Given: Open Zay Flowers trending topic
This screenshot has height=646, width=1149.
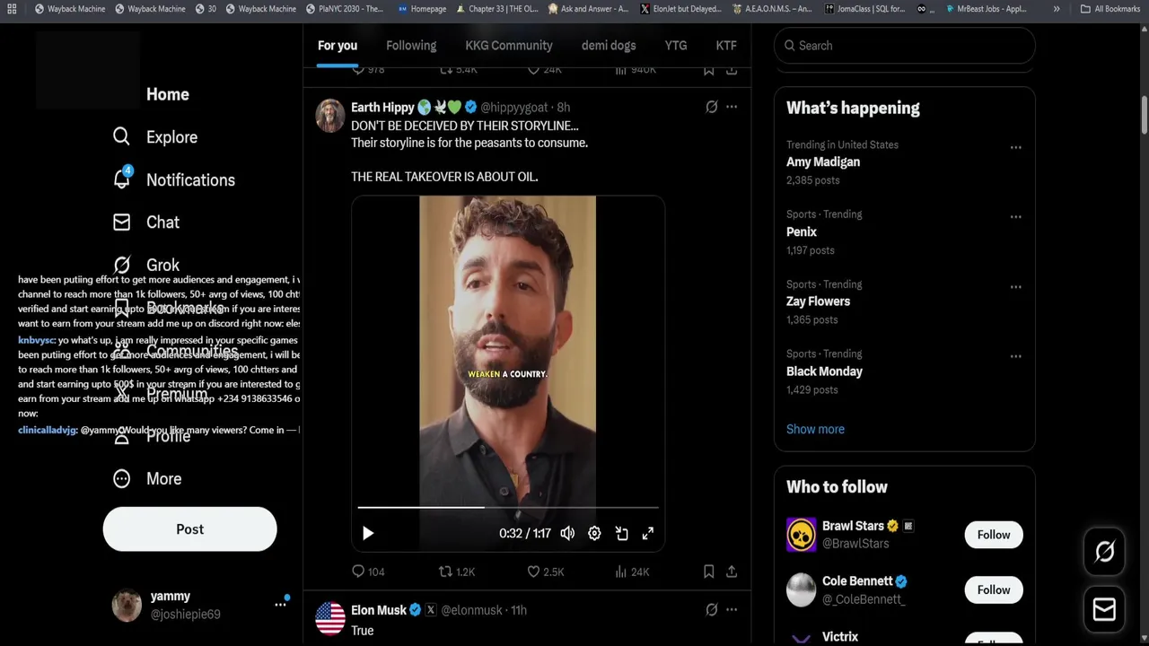Looking at the screenshot, I should (818, 301).
